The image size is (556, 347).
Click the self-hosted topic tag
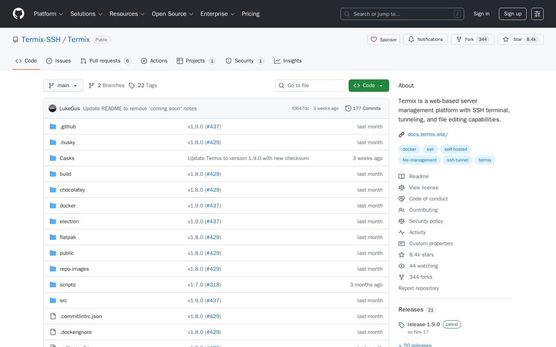point(456,149)
